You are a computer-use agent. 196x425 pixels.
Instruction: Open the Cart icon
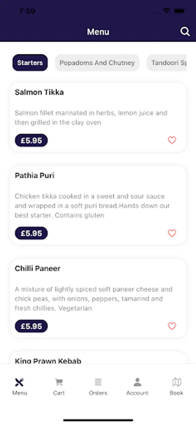(x=59, y=382)
